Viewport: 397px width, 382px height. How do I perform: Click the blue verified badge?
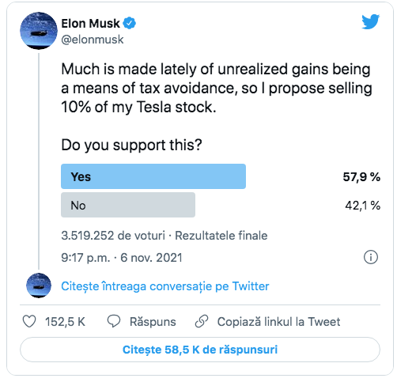pos(130,23)
